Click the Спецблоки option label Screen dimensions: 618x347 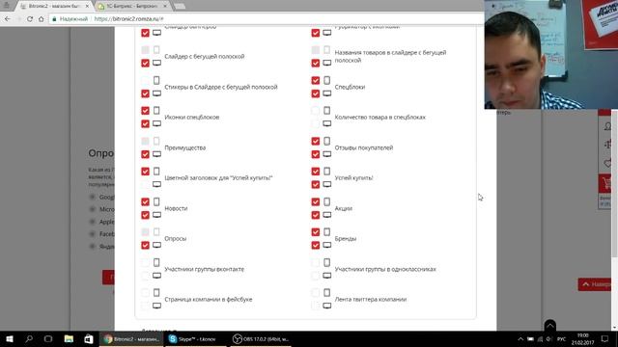(350, 87)
